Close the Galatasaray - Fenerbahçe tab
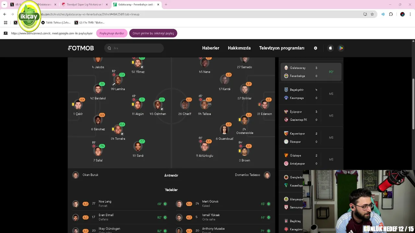415x233 pixels. click(158, 5)
